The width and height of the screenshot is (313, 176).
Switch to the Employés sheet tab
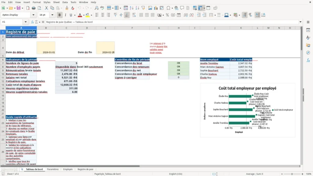[x=68, y=169]
